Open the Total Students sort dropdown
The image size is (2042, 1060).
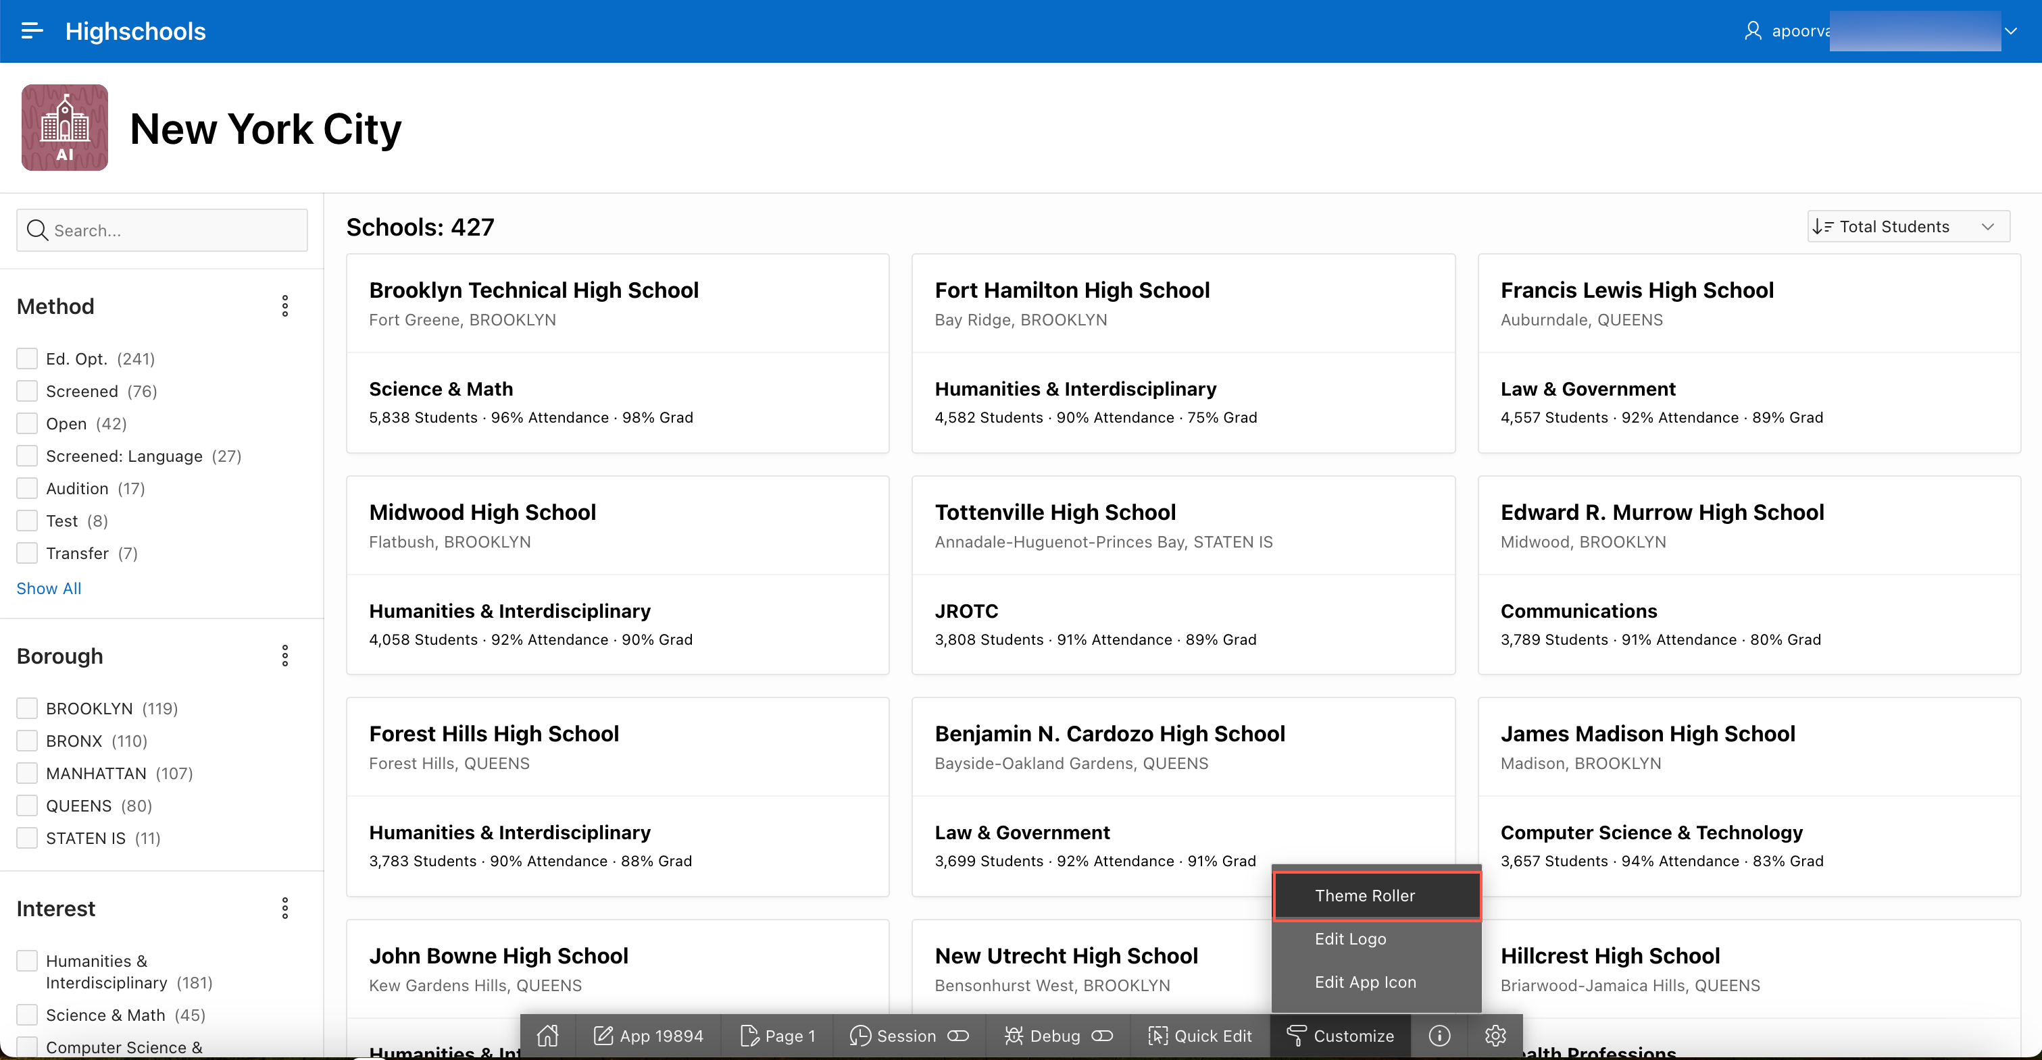pyautogui.click(x=1908, y=227)
